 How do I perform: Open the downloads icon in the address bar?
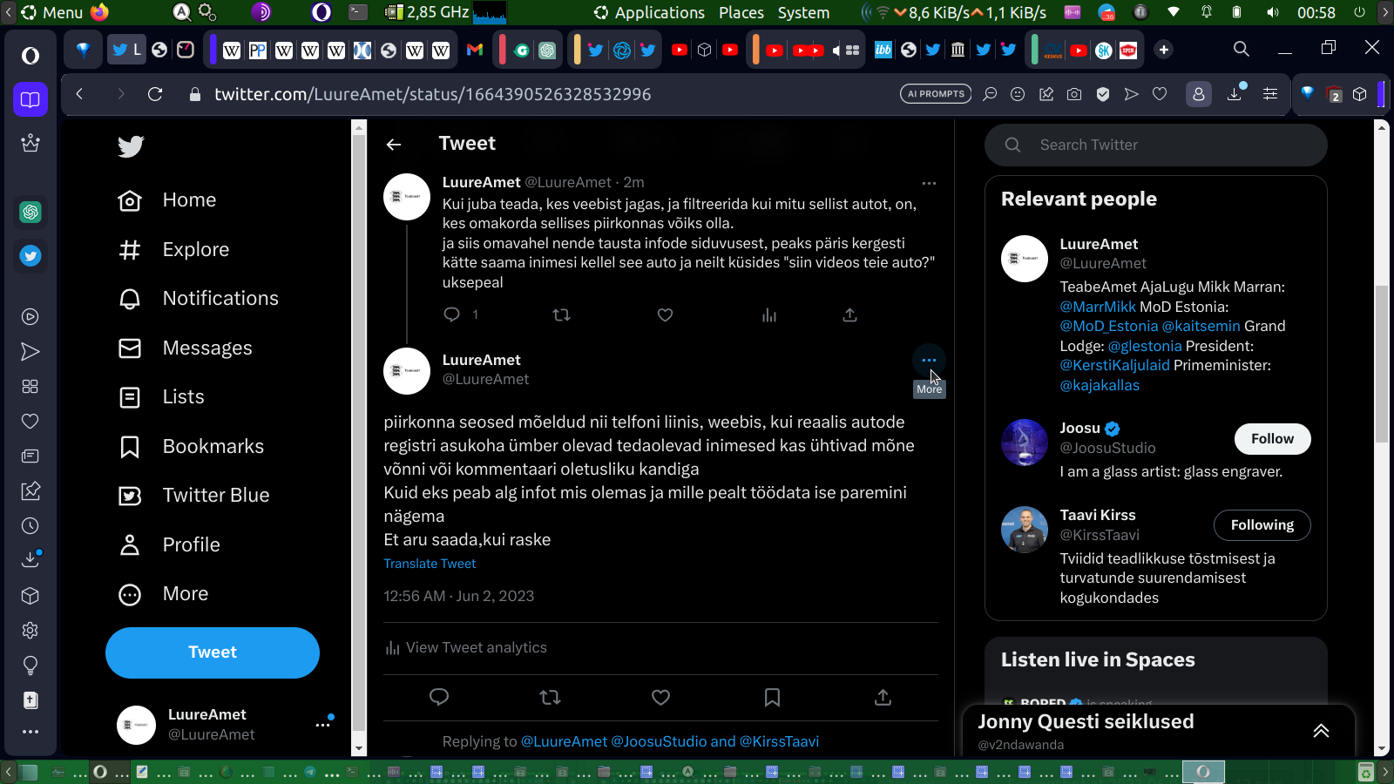coord(1235,93)
